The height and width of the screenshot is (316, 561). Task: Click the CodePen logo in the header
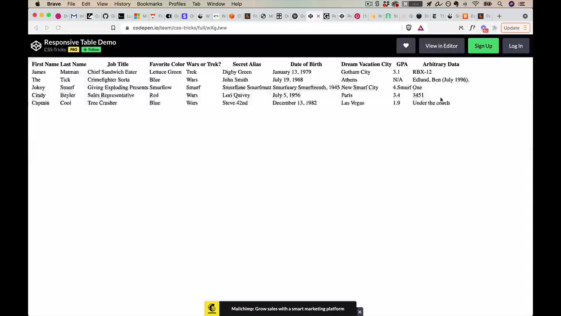coord(36,46)
